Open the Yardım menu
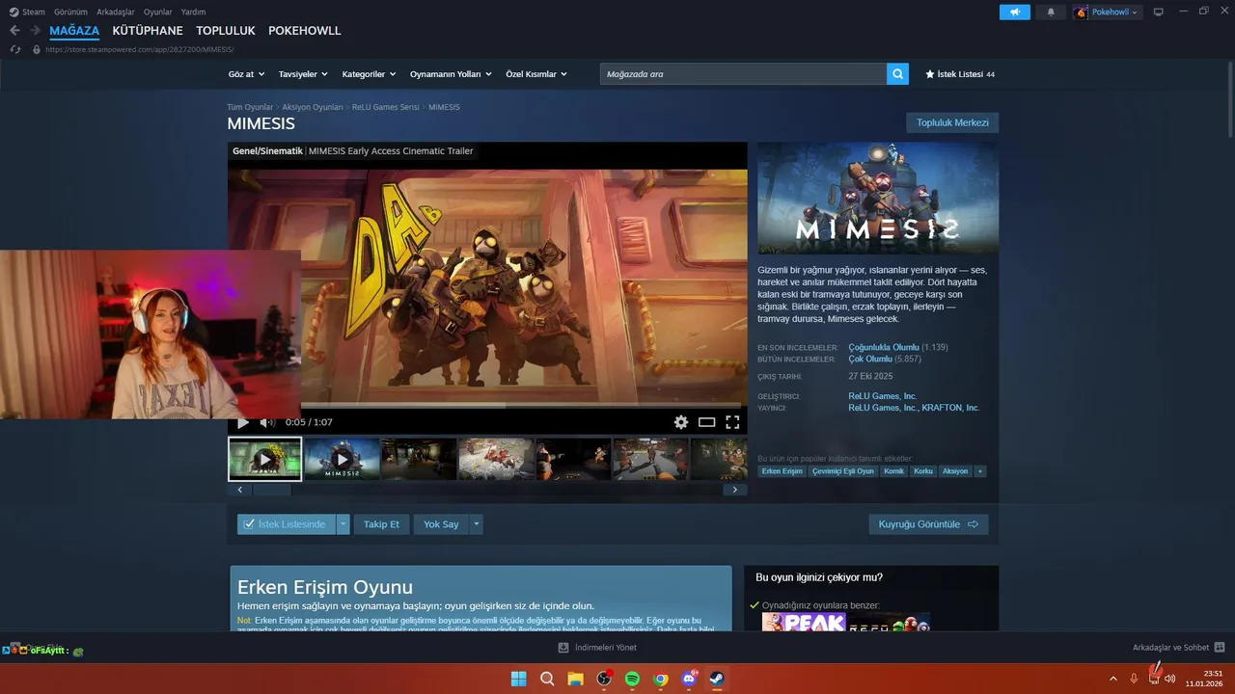This screenshot has width=1235, height=694. [x=193, y=12]
